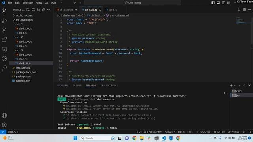Open jest.config.js in the file tree
253x142 pixels.
tap(23, 67)
